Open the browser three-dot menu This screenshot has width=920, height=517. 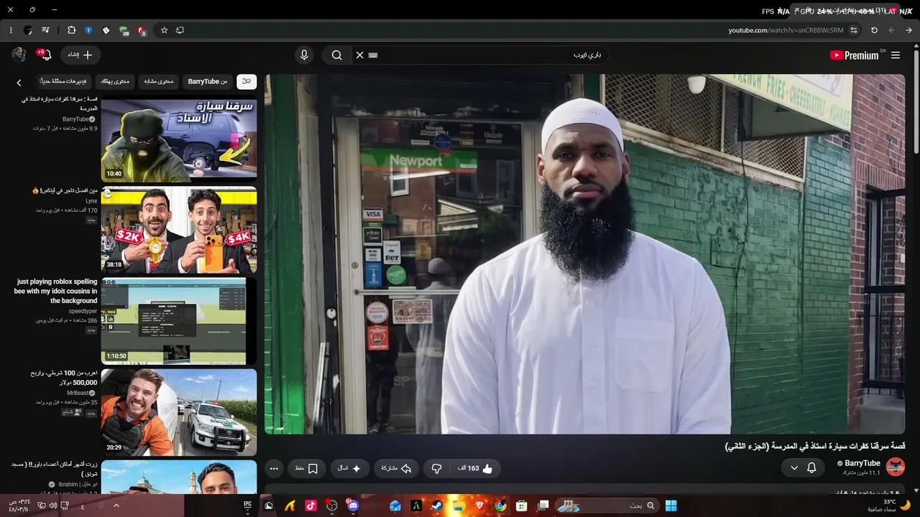[x=11, y=30]
